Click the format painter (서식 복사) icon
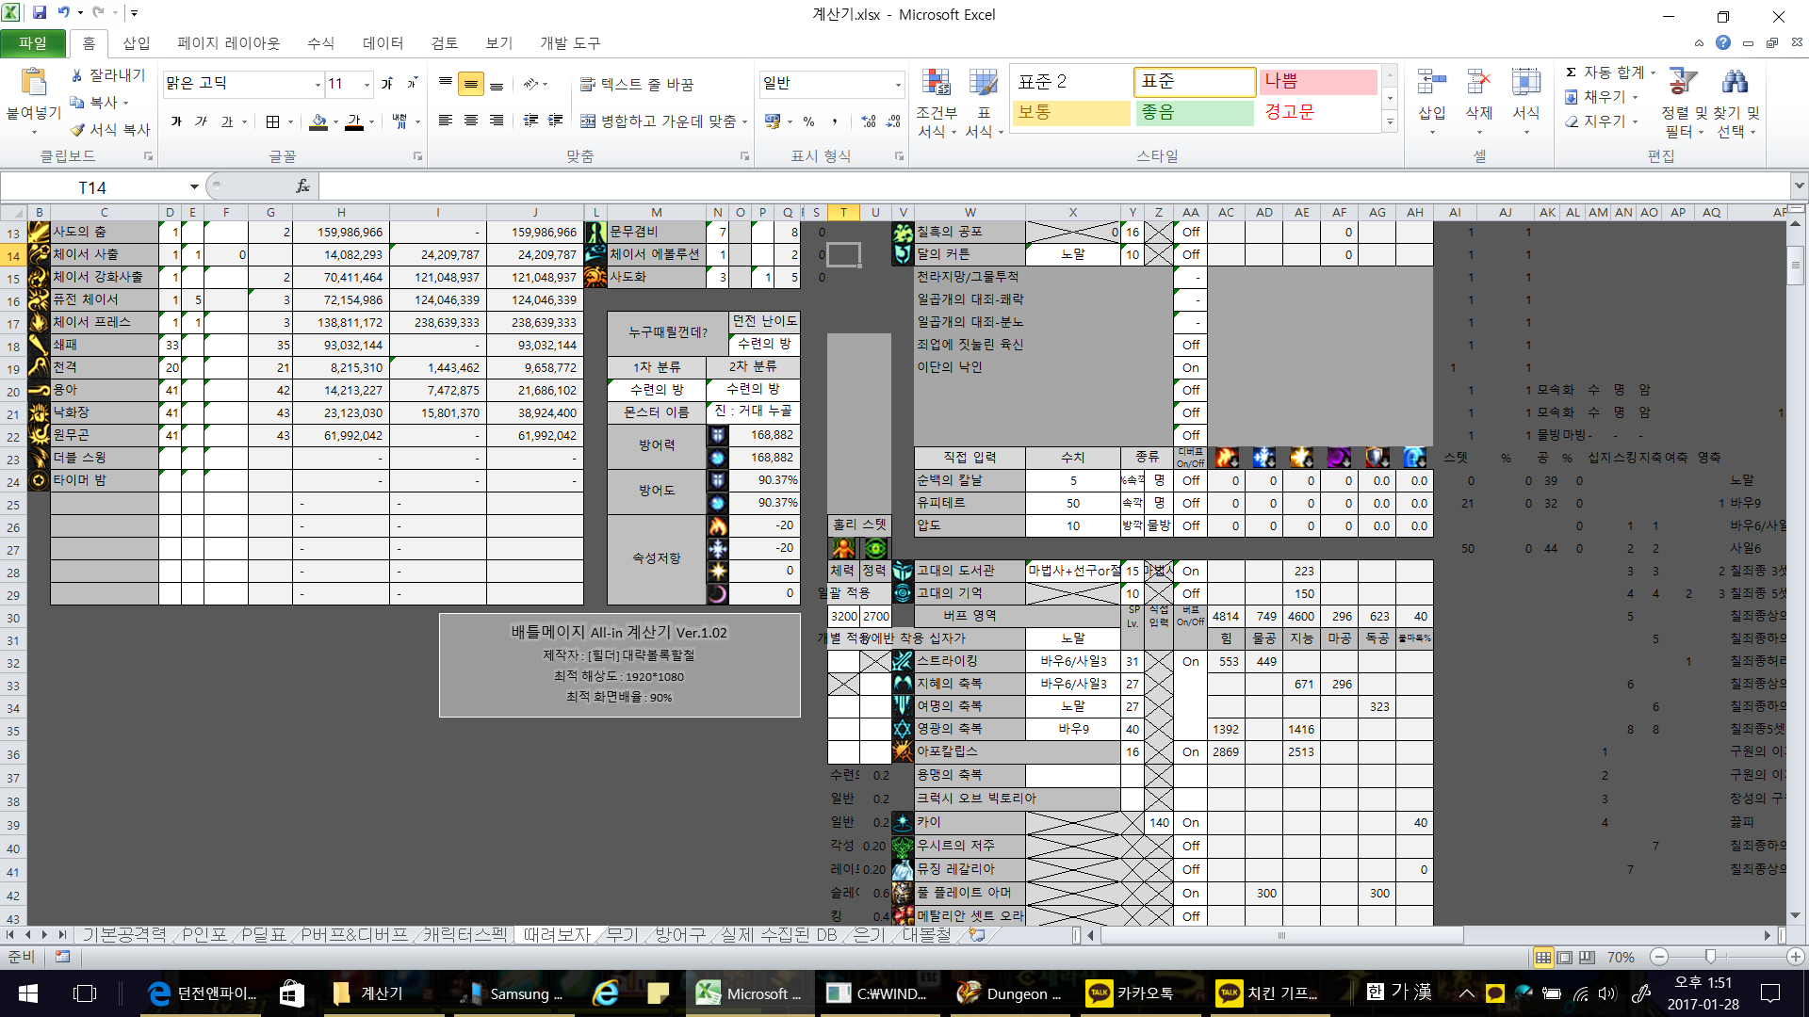1809x1017 pixels. [x=77, y=130]
